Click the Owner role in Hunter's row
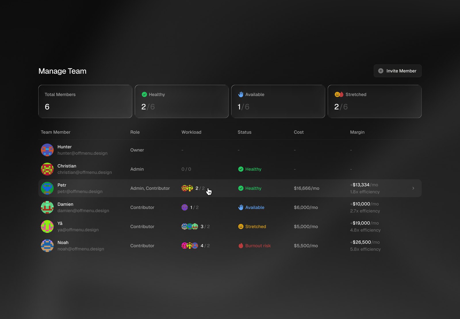Image resolution: width=460 pixels, height=319 pixels. [137, 150]
